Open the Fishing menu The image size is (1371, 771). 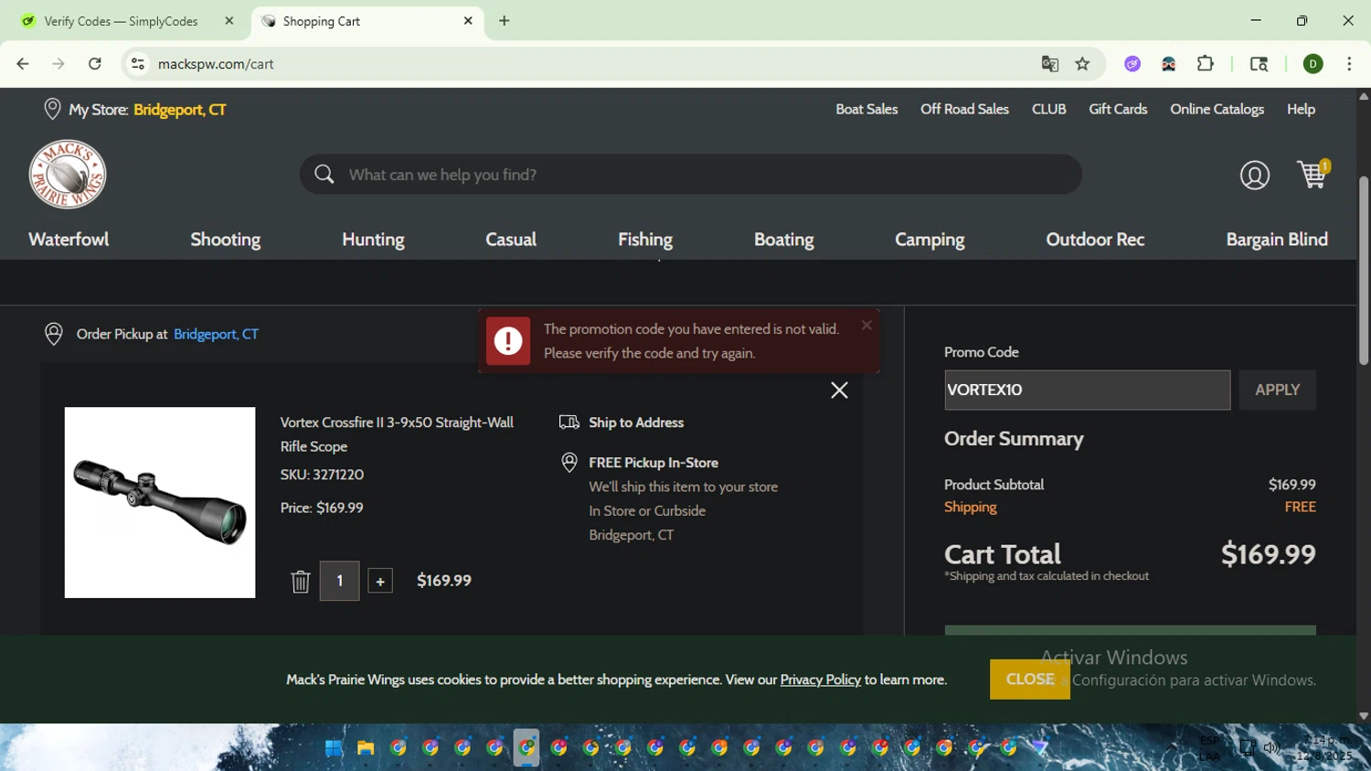point(645,240)
